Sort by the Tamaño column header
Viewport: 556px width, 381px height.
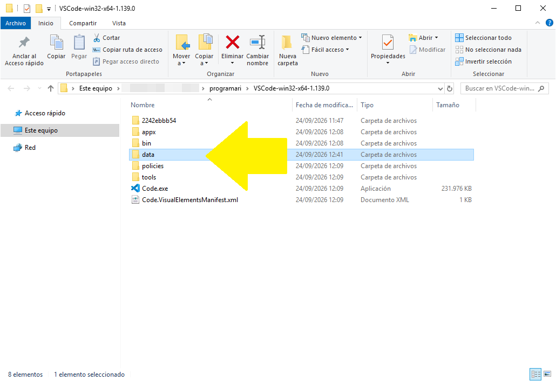tap(447, 105)
